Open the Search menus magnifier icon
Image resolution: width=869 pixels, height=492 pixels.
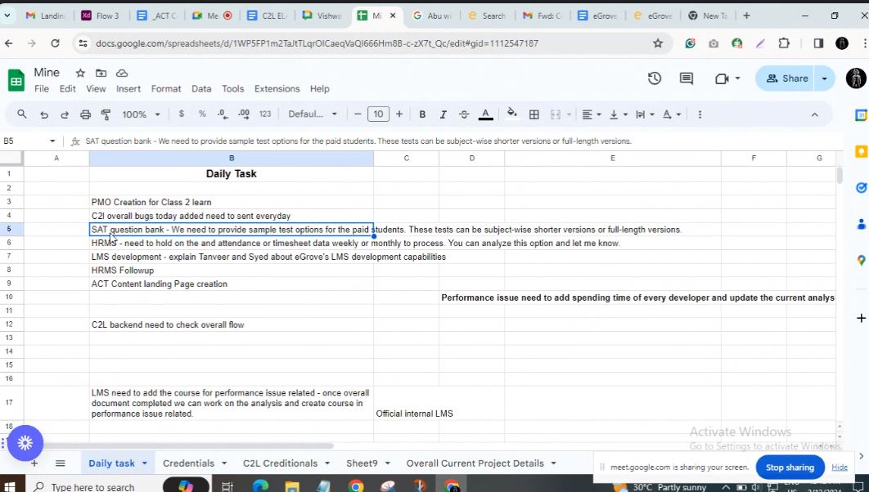click(x=22, y=114)
